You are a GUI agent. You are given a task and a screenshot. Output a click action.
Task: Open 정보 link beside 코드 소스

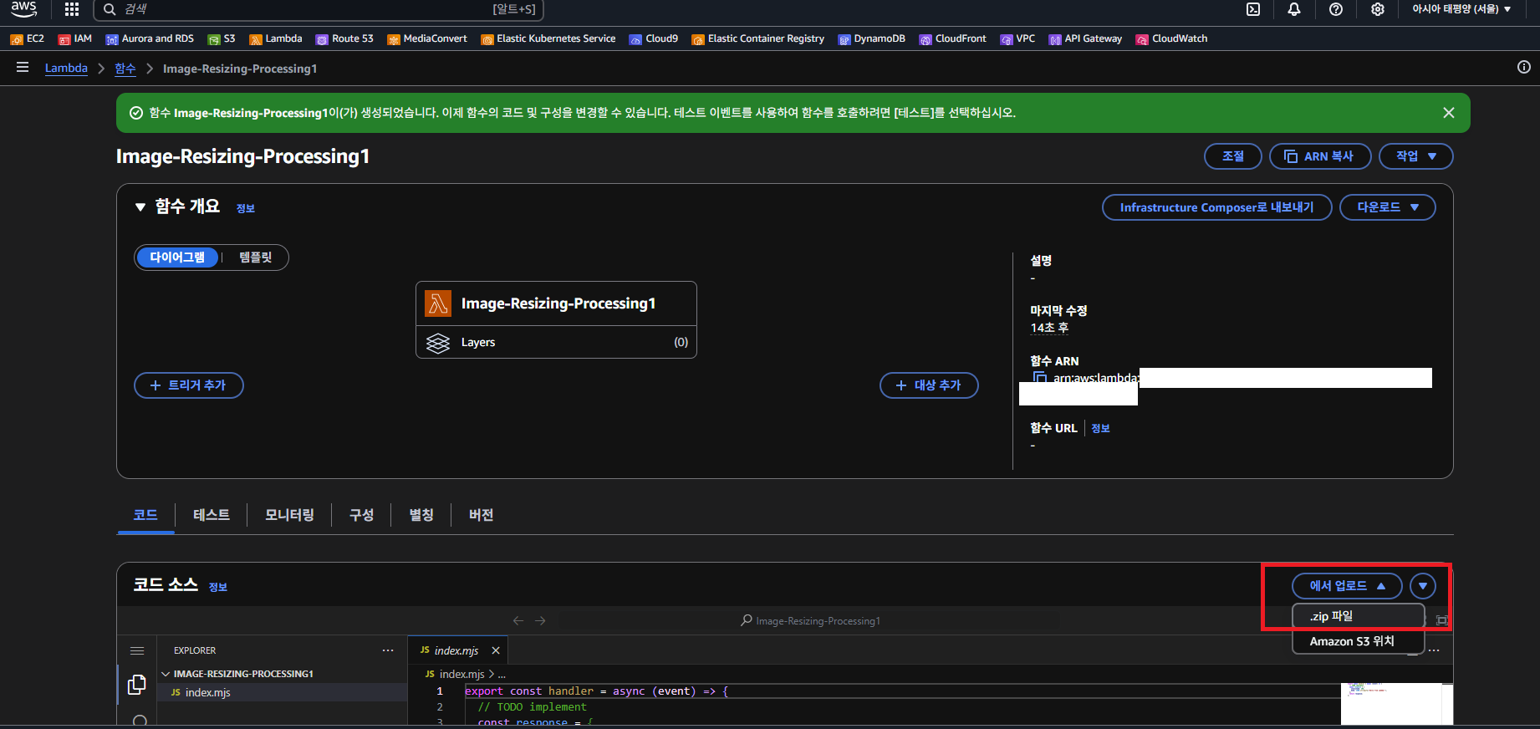[x=218, y=588]
